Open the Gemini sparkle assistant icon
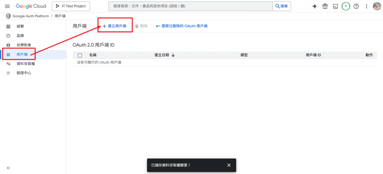The image size is (383, 174). click(315, 6)
